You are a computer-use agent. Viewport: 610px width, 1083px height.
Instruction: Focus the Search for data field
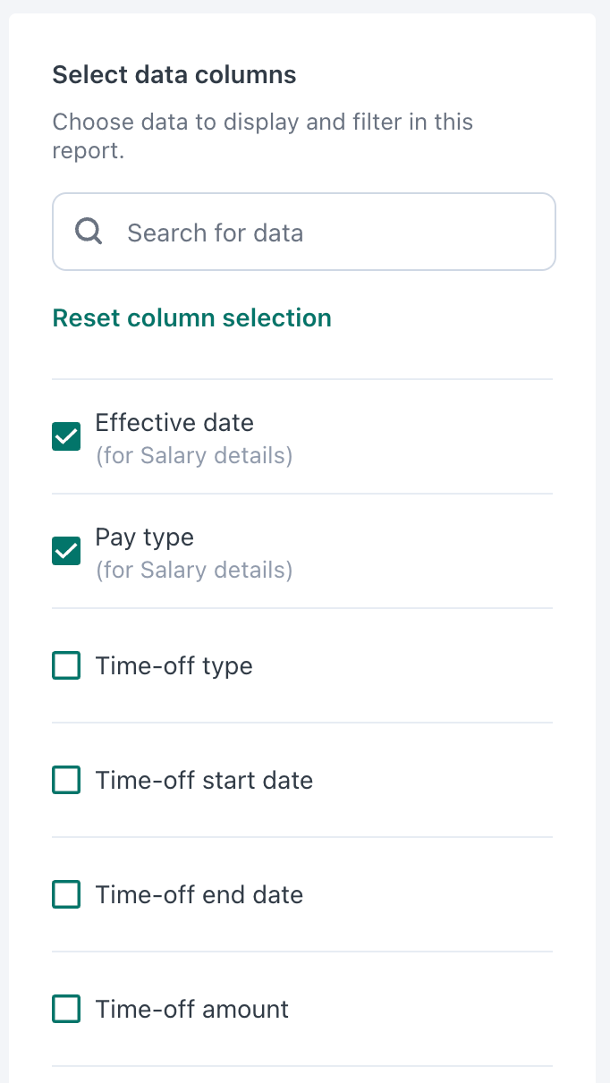(304, 232)
